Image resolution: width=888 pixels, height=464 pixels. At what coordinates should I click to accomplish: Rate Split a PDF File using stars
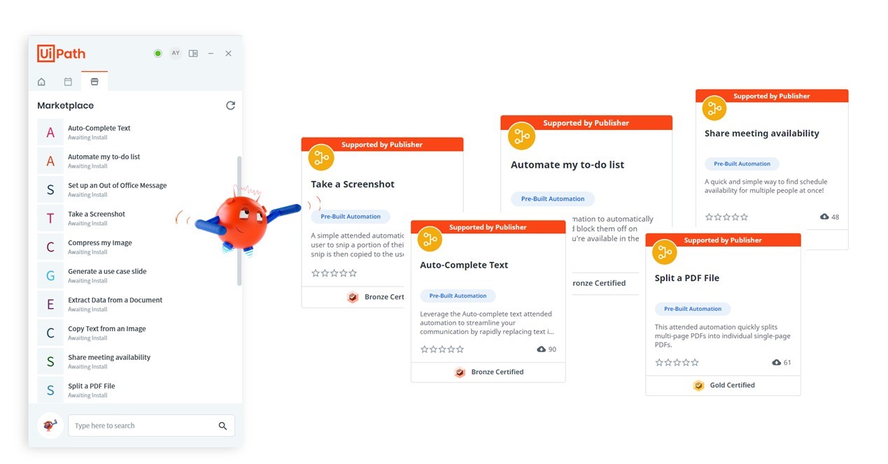click(x=677, y=363)
